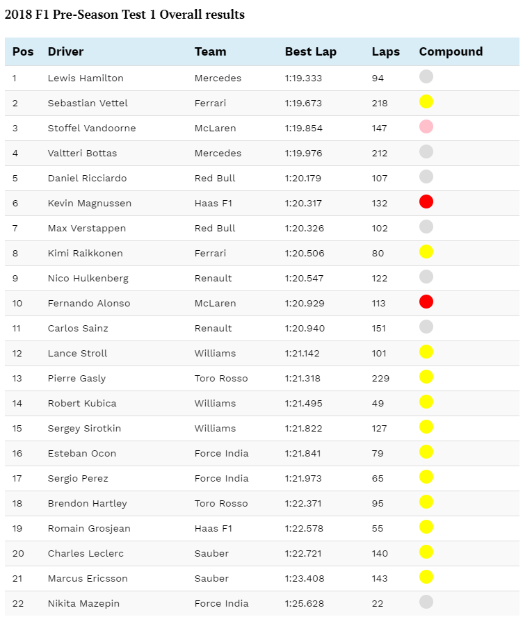Click Stoffel Vandoorne's pink compound dot
Screen dimensions: 532x624
426,126
